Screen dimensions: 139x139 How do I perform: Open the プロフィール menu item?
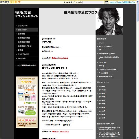coord(23,26)
